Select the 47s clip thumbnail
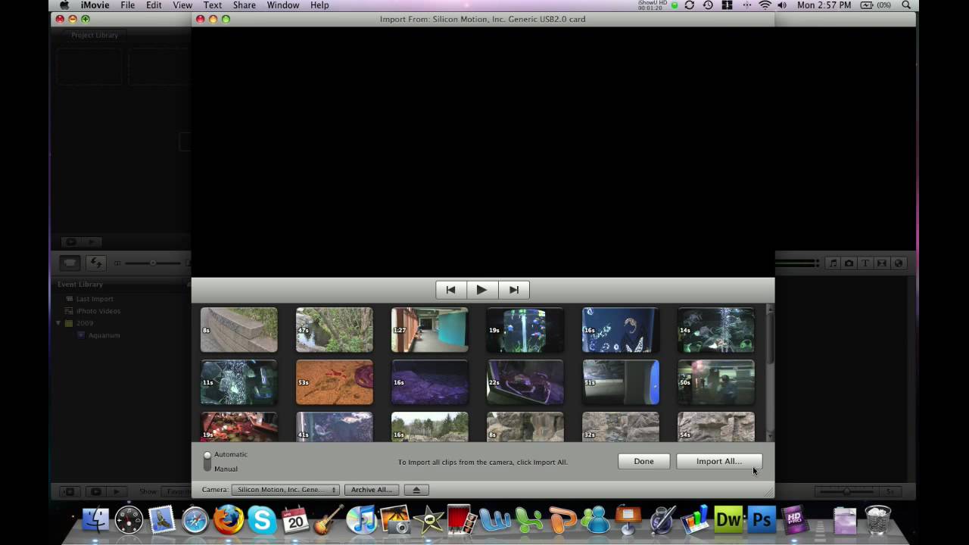The height and width of the screenshot is (545, 969). point(335,330)
